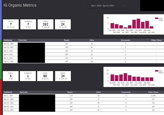Select the Reach scorecard with 160.1% change

click(x=63, y=76)
